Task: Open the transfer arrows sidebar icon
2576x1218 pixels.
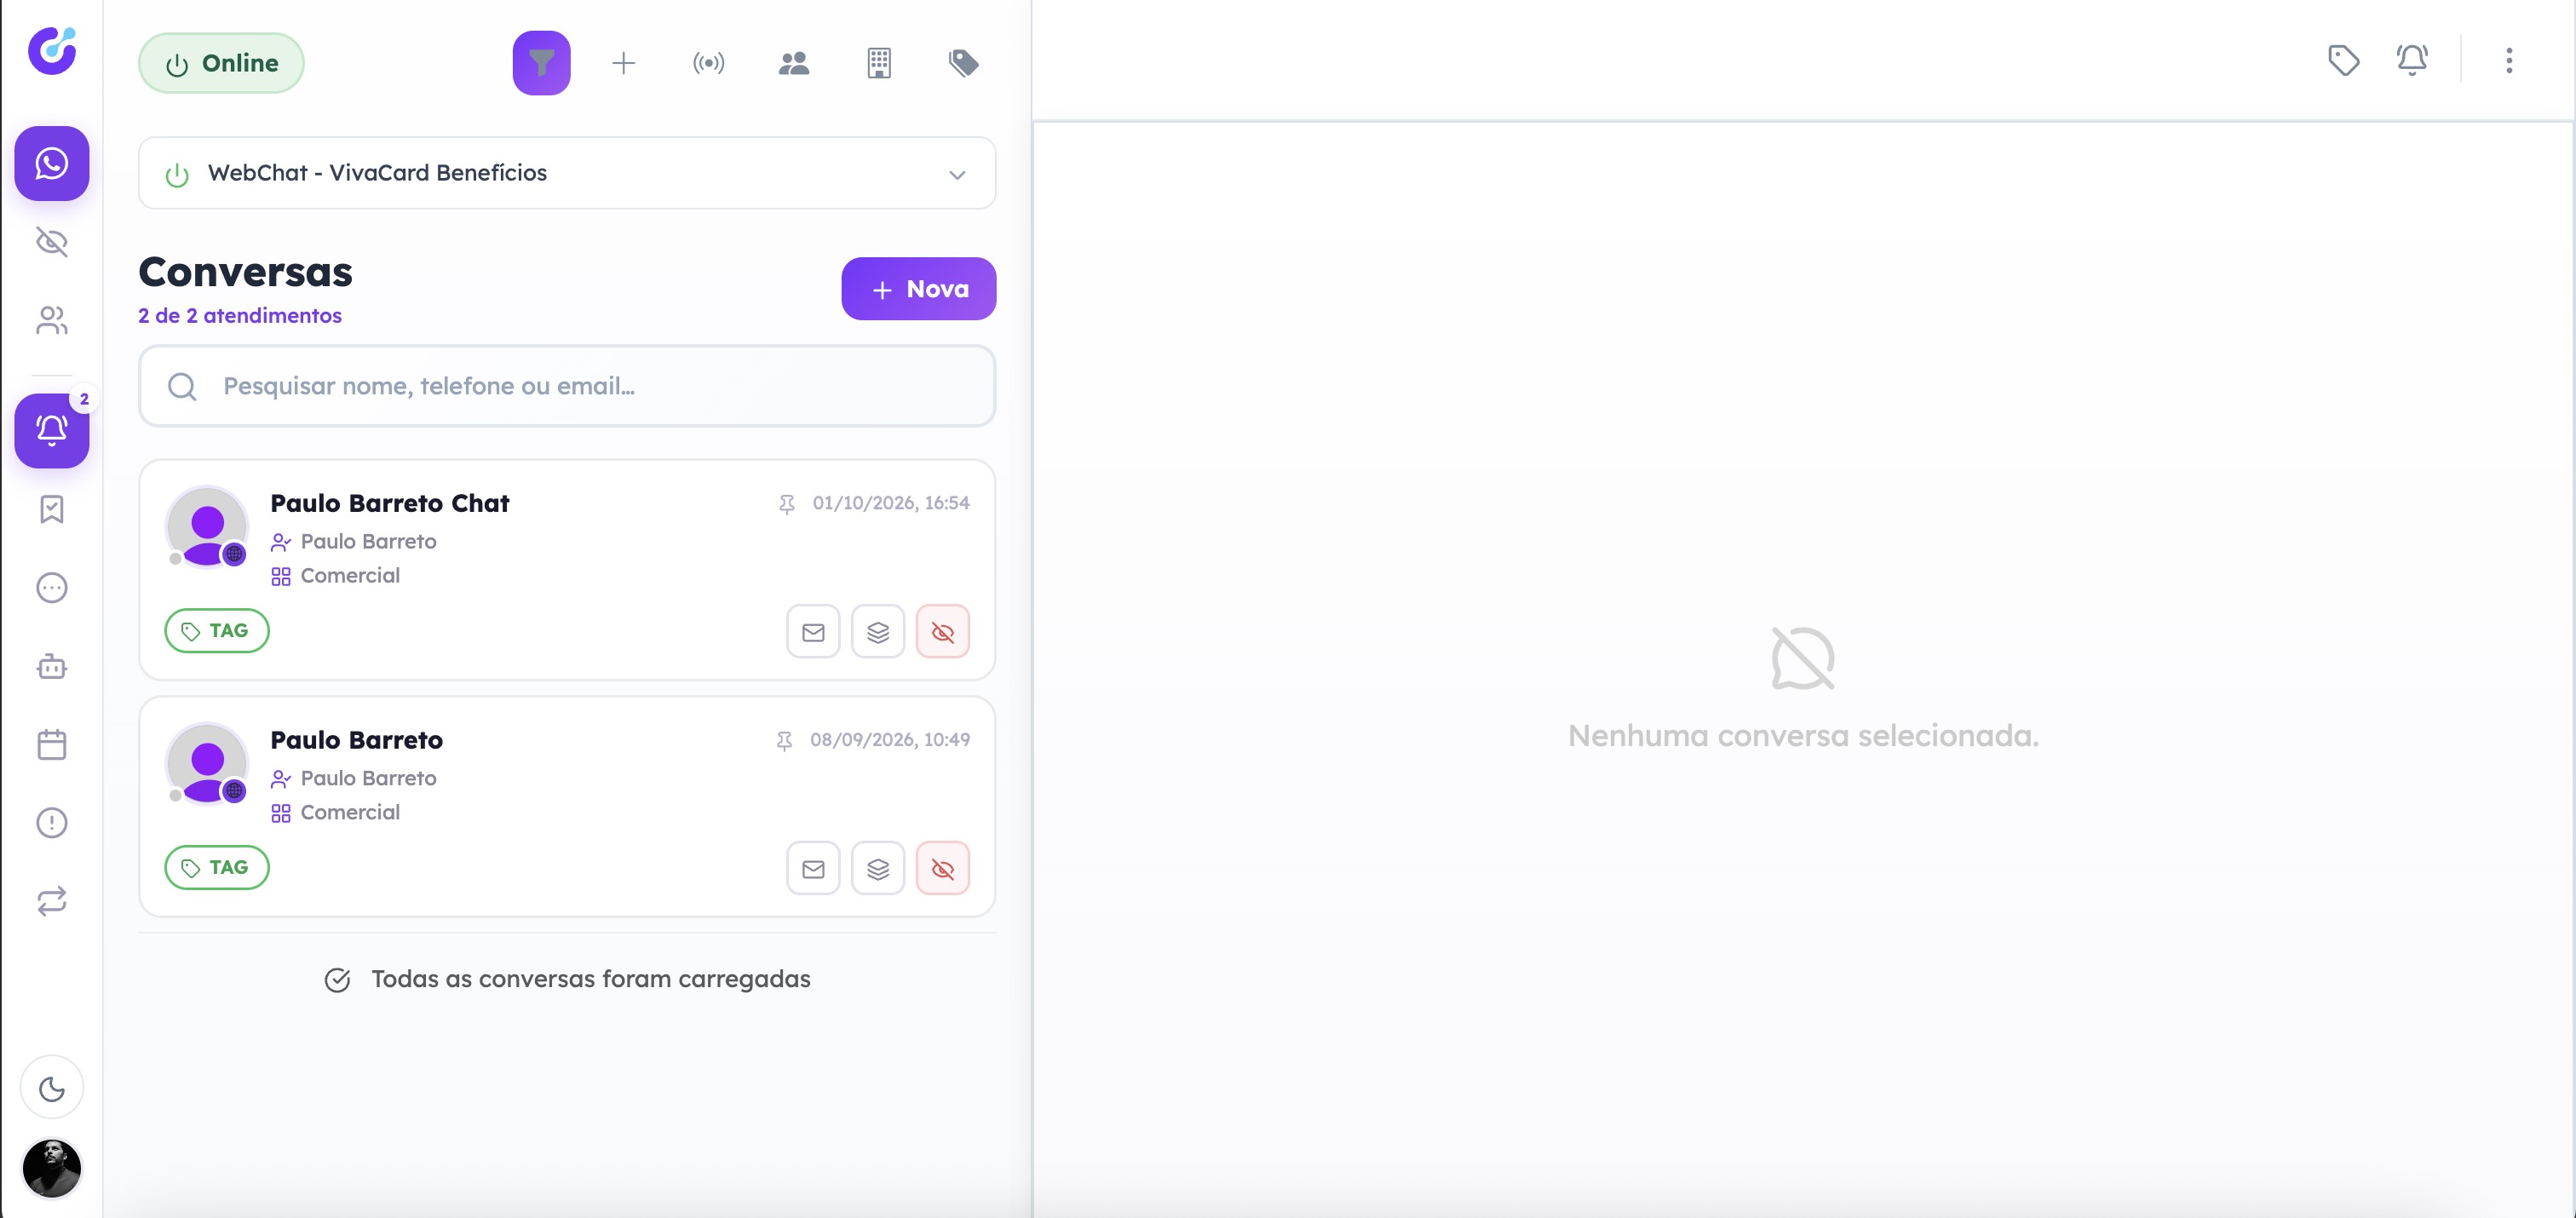Action: pyautogui.click(x=52, y=901)
